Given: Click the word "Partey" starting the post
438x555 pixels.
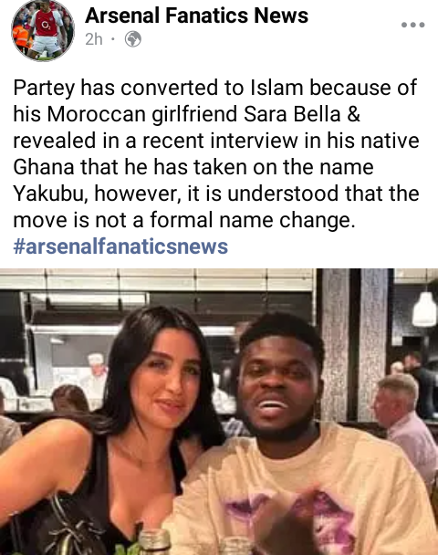Looking at the screenshot, I should coord(44,88).
